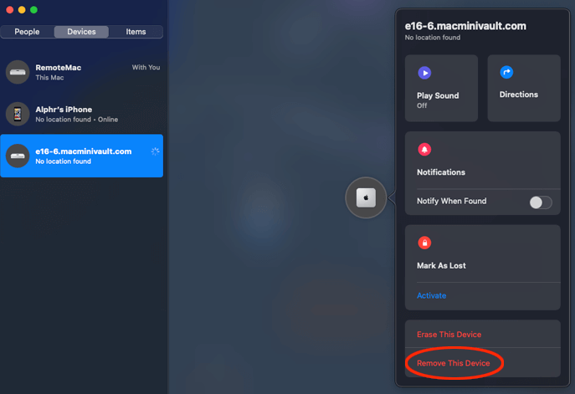Click the red Mark As Lost lock icon
575x394 pixels.
(x=424, y=243)
